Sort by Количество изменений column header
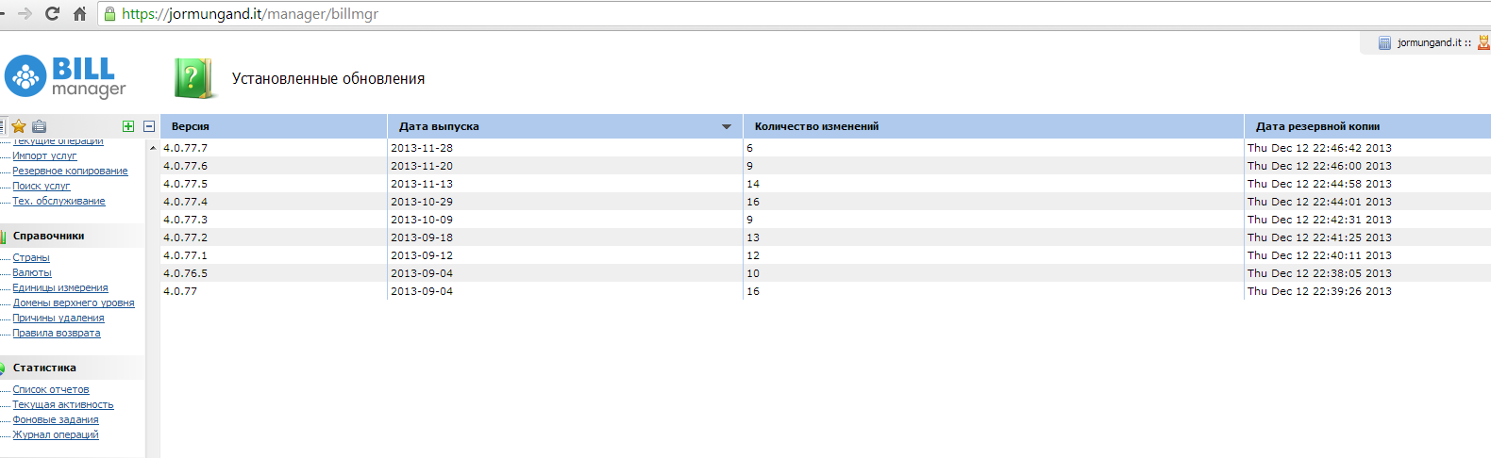1491x458 pixels. (x=816, y=126)
